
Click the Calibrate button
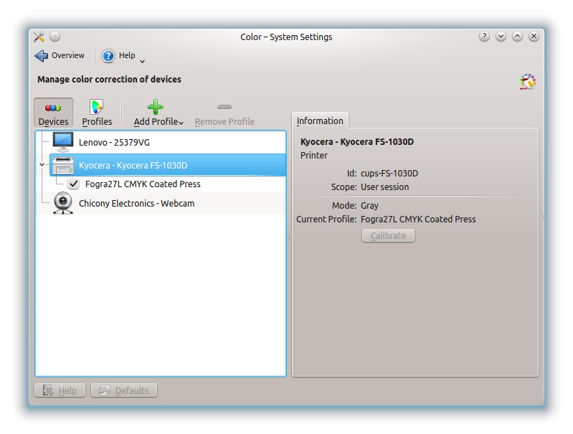click(x=388, y=235)
